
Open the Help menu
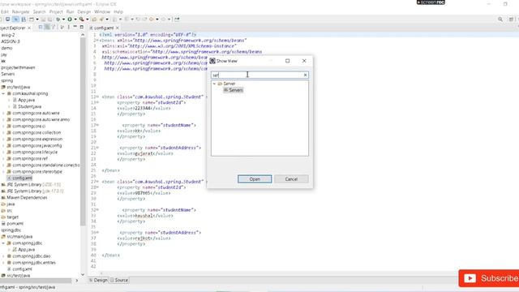click(118, 11)
